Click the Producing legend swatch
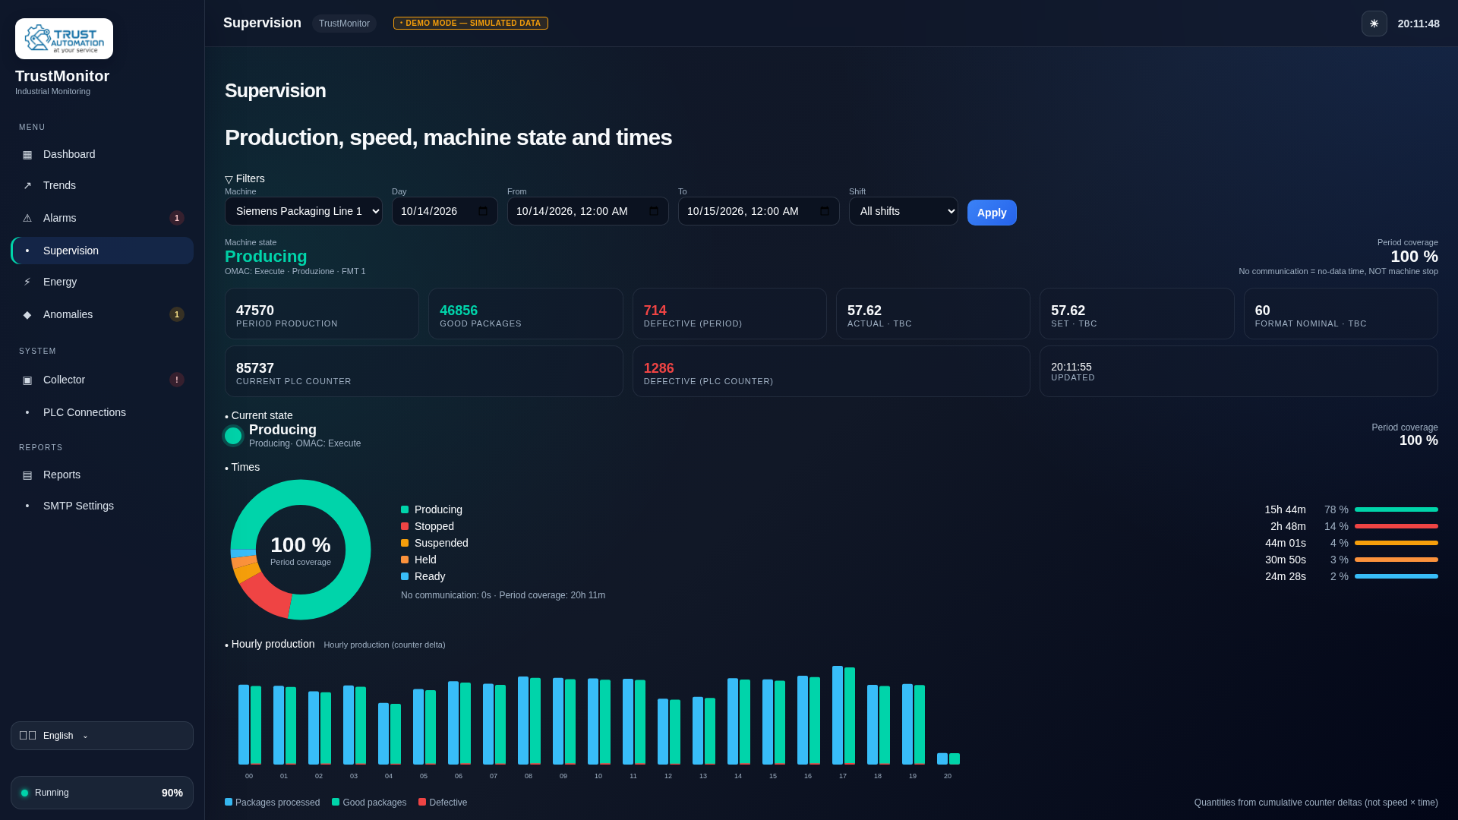Viewport: 1458px width, 820px height. coord(405,510)
